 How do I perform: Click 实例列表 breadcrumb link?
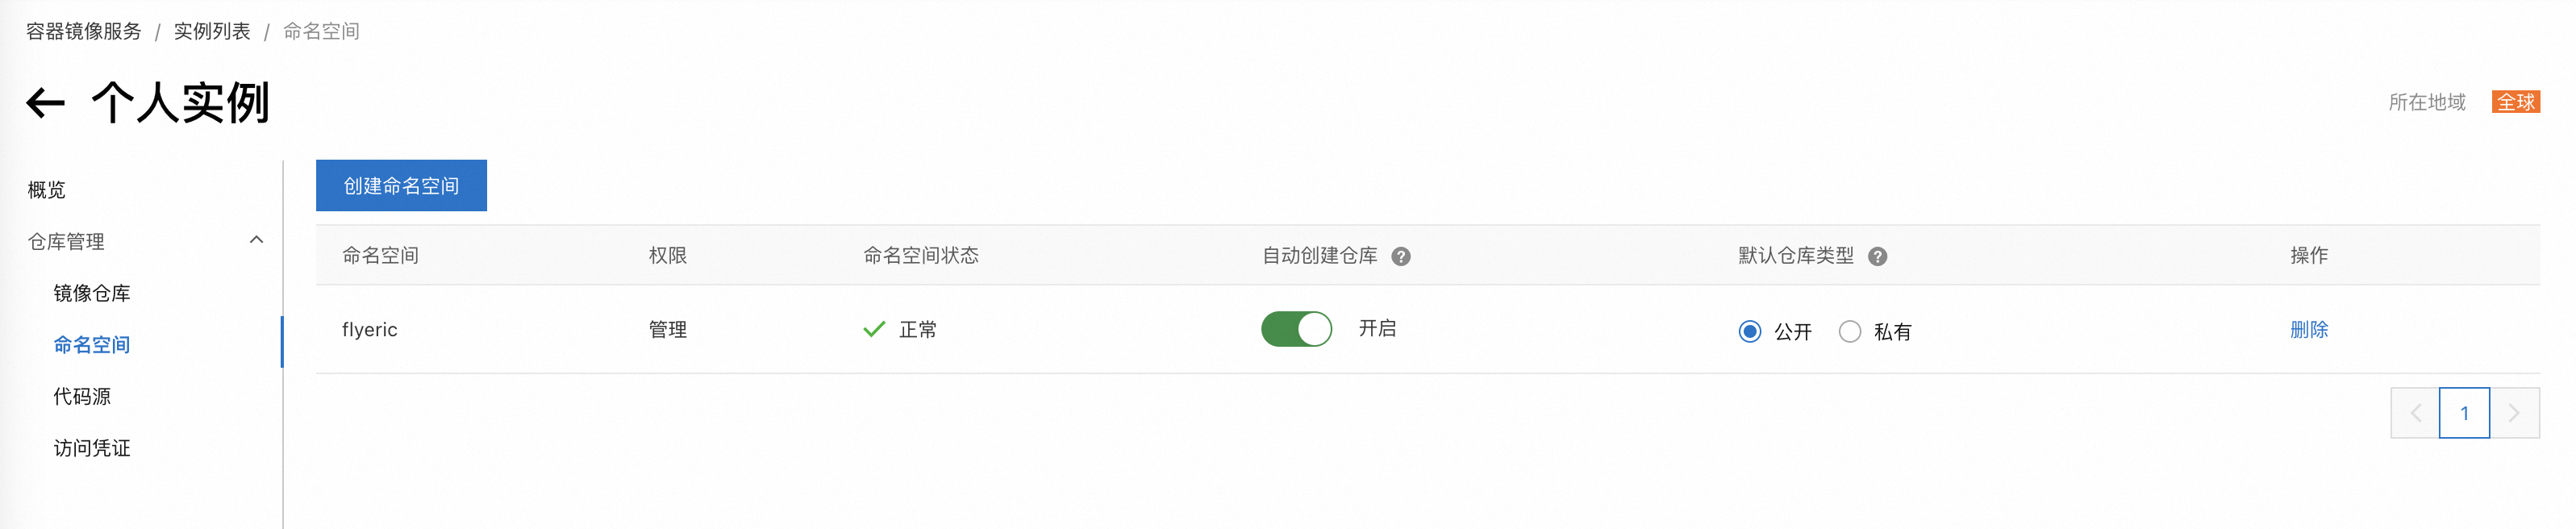point(212,31)
